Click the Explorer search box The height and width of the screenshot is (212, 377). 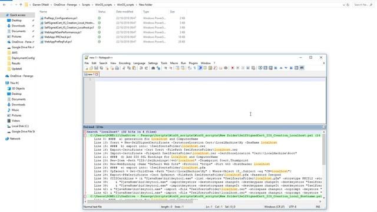point(363,5)
